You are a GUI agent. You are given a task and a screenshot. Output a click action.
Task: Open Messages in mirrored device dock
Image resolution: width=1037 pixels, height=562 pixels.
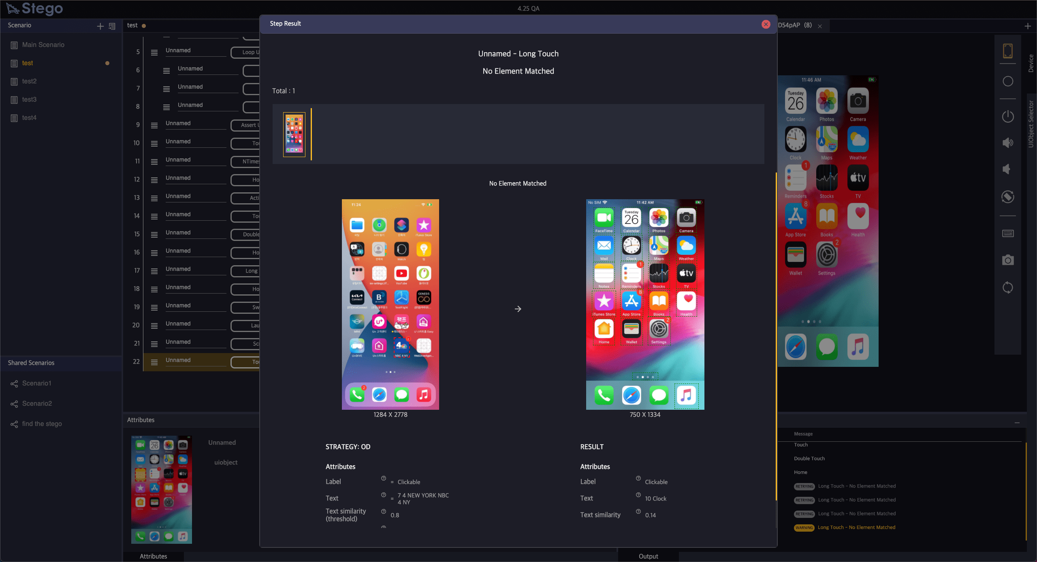pyautogui.click(x=827, y=347)
